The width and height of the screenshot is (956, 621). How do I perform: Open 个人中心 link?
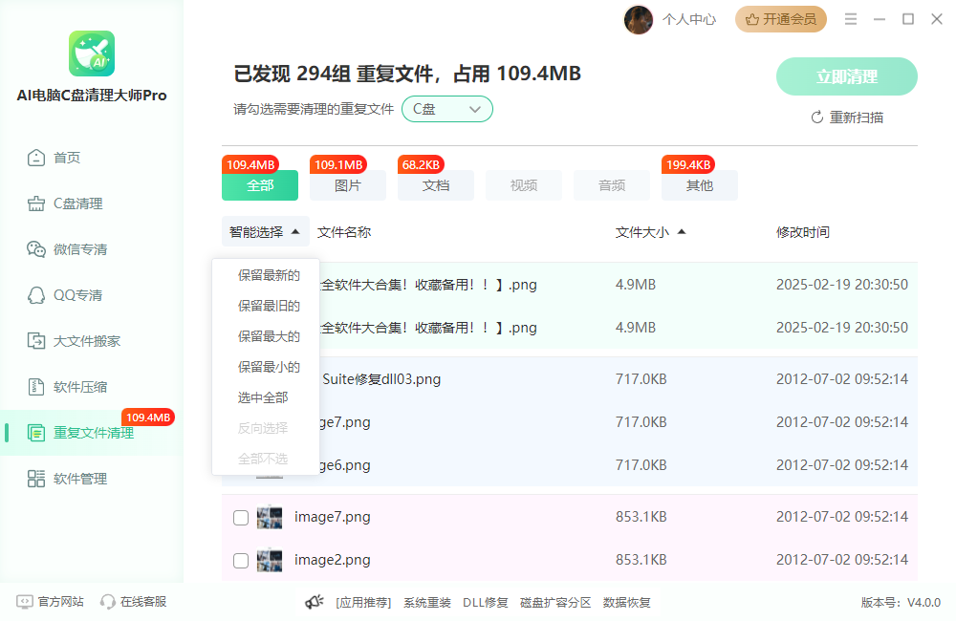tap(689, 19)
